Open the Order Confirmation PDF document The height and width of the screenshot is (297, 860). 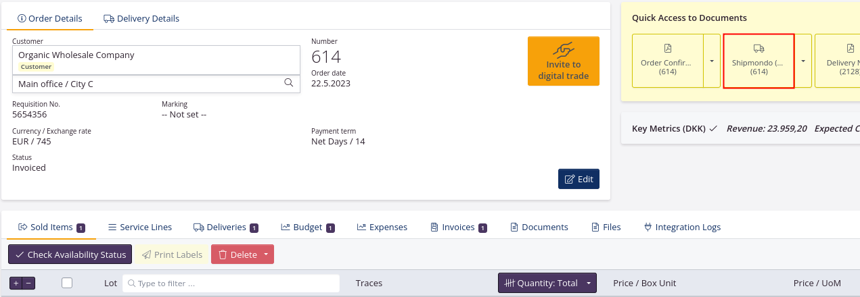click(667, 61)
